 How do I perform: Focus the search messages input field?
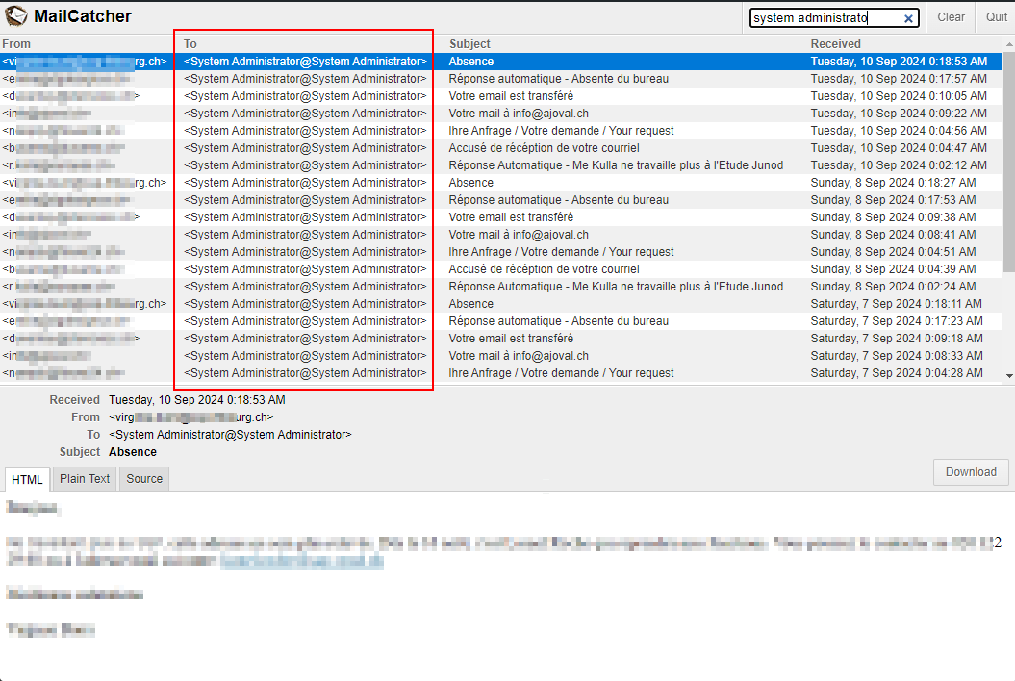click(825, 17)
